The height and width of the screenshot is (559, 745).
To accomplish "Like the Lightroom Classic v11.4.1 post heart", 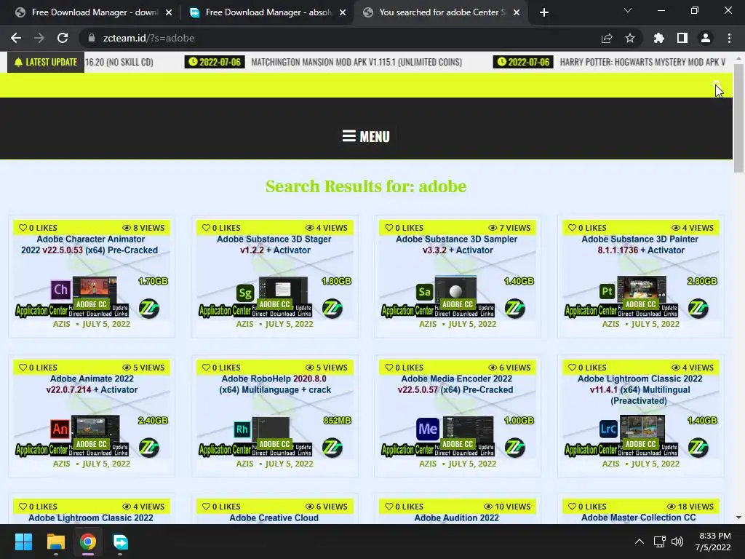I will click(572, 368).
